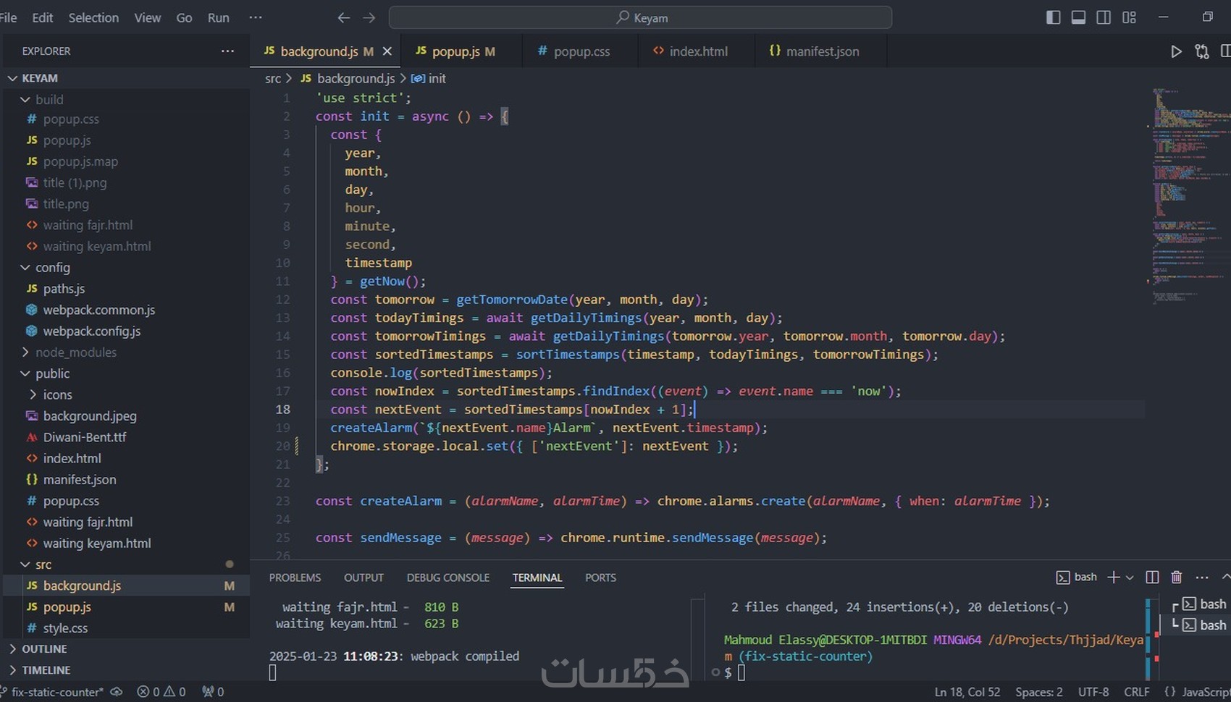Expand the node_modules folder

point(125,352)
